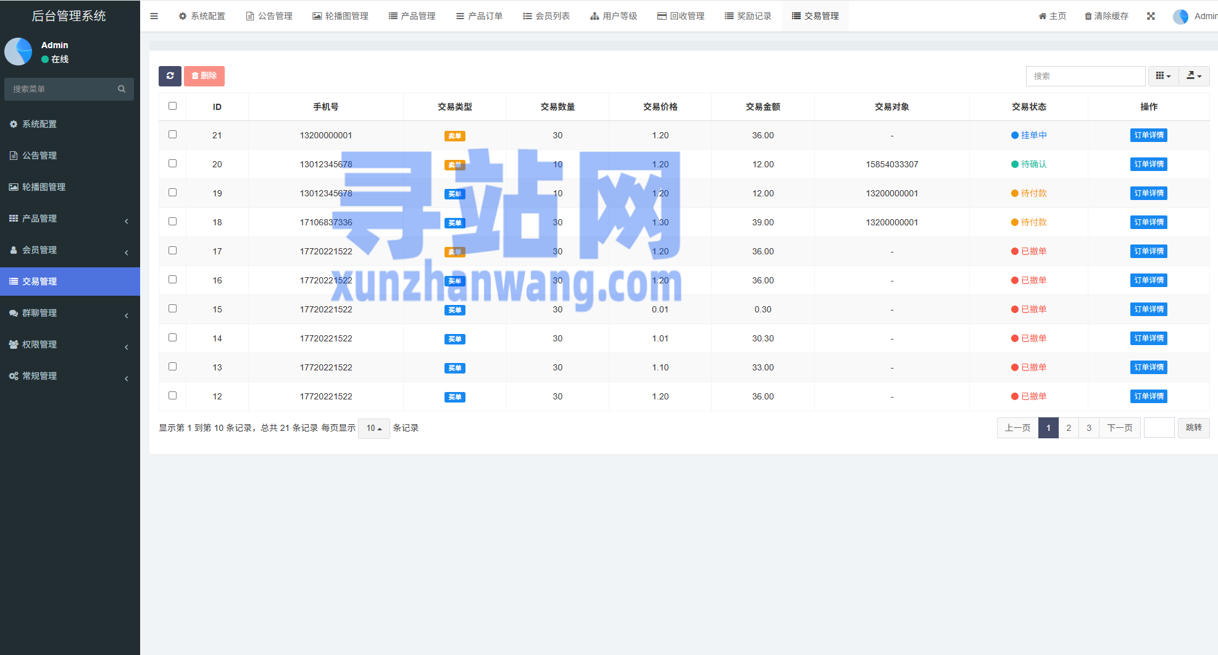Open the column visibility dropdown

point(1163,76)
